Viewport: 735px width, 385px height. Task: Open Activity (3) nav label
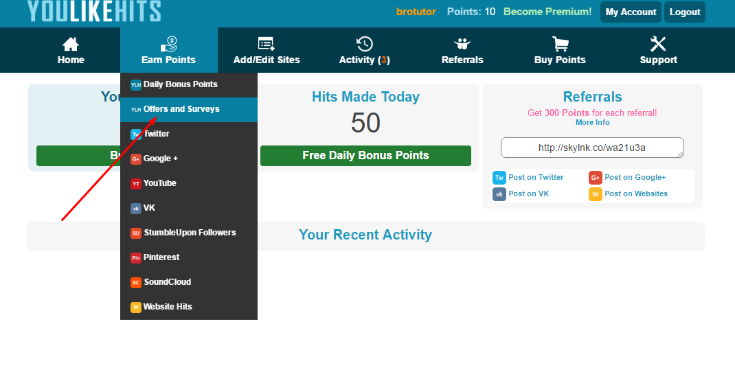click(364, 60)
